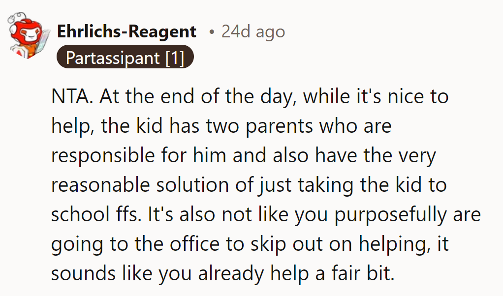Click the word 'solution' in the comment
This screenshot has height=296, width=503.
[193, 185]
